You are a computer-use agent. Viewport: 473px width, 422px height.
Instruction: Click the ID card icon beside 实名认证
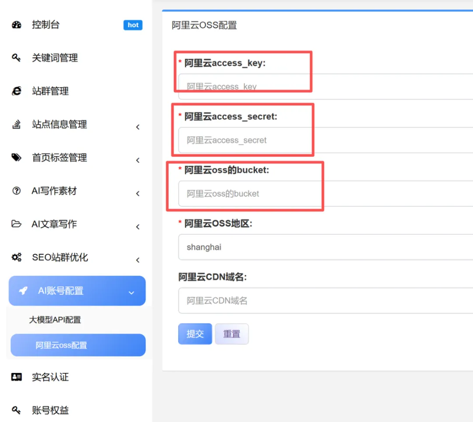click(17, 377)
